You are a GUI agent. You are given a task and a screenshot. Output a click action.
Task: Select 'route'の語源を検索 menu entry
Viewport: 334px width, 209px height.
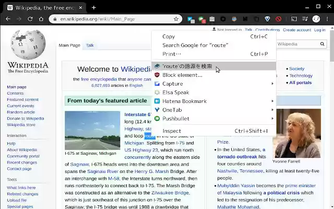click(213, 66)
